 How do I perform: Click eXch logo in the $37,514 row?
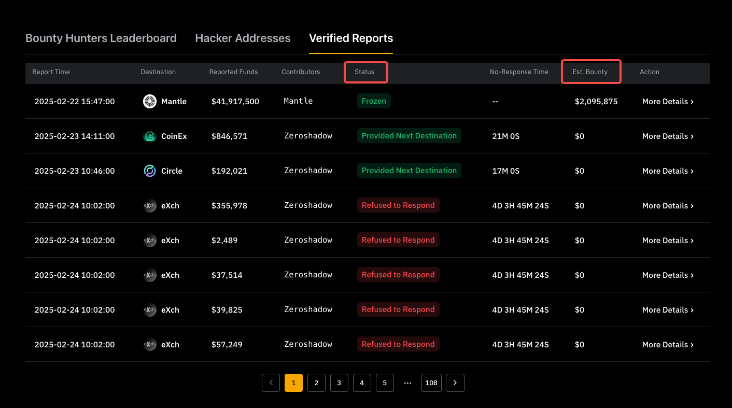click(150, 275)
